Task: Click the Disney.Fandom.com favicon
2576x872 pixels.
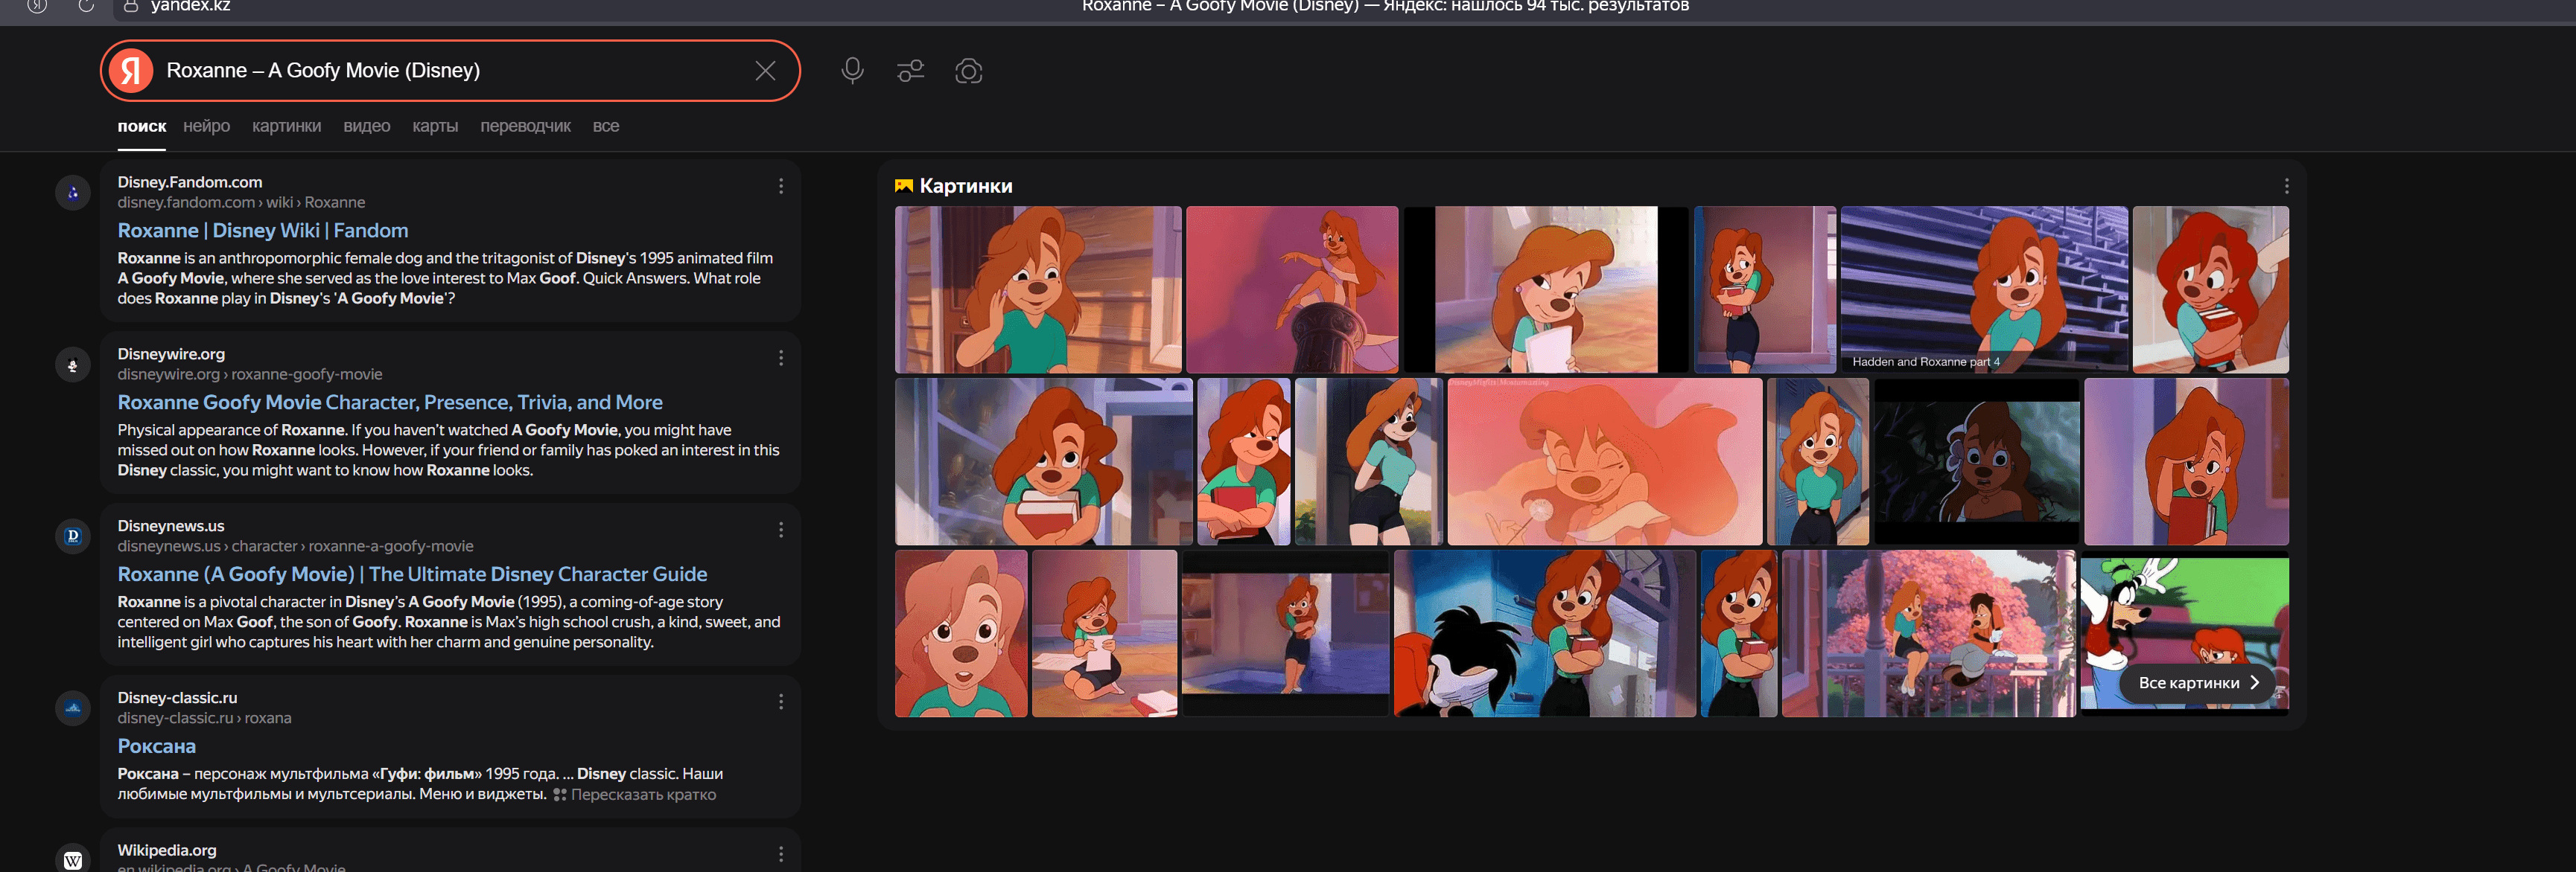Action: point(73,193)
